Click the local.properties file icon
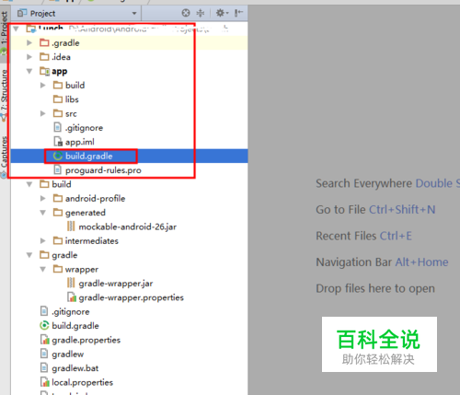Image resolution: width=460 pixels, height=395 pixels. point(45,382)
